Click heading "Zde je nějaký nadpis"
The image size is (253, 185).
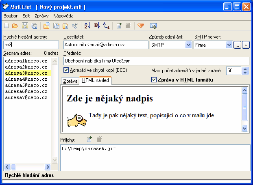point(110,98)
